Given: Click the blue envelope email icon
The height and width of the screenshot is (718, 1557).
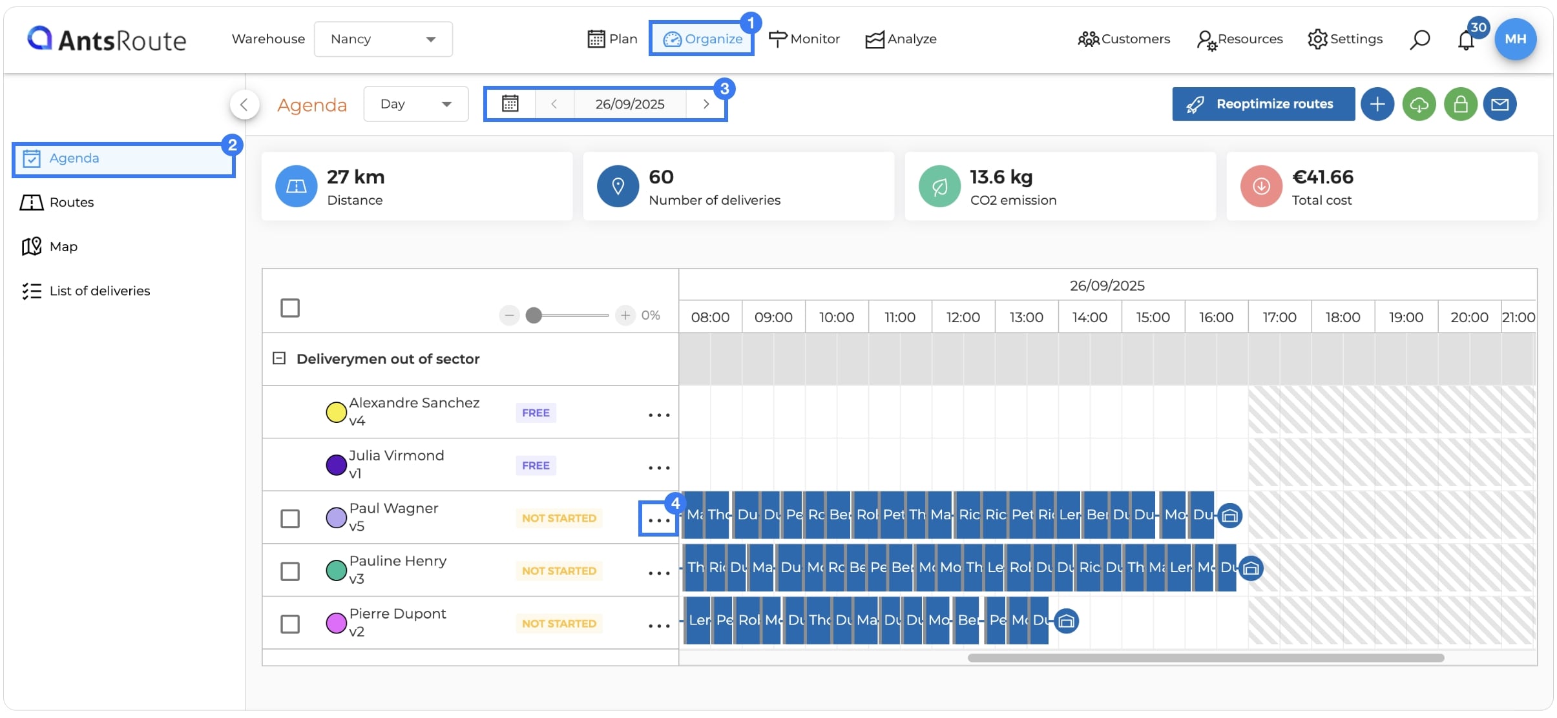Looking at the screenshot, I should click(1500, 104).
